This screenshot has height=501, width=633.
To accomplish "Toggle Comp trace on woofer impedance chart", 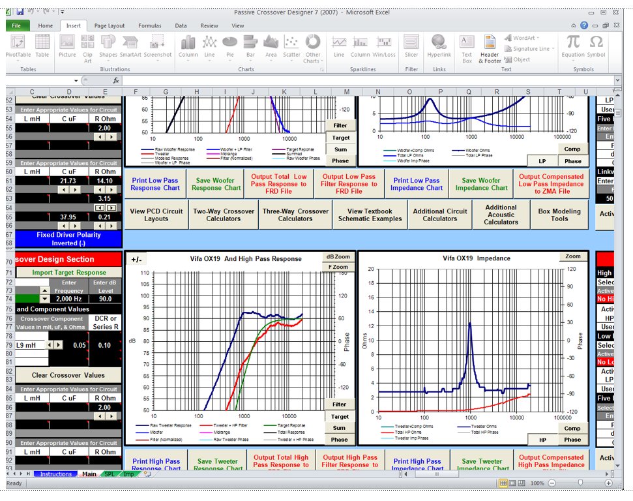I will pyautogui.click(x=572, y=149).
